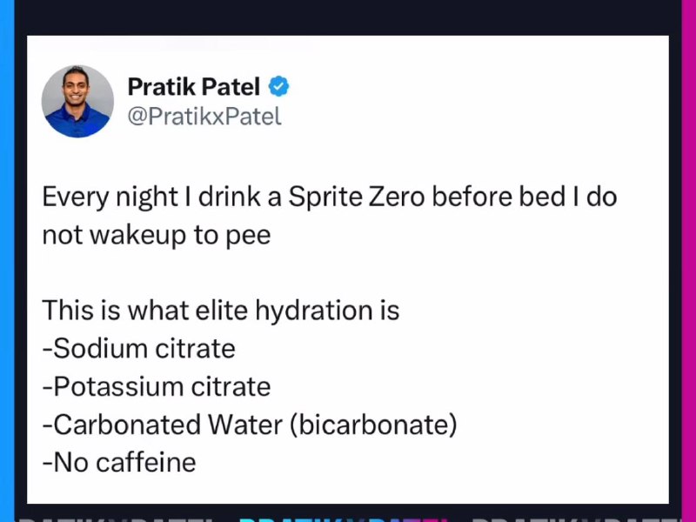Open the @PratikxPatel handle link
696x522 pixels.
[x=204, y=117]
